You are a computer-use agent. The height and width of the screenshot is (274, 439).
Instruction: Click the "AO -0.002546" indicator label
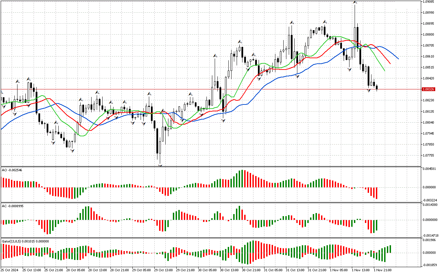[x=12, y=170]
